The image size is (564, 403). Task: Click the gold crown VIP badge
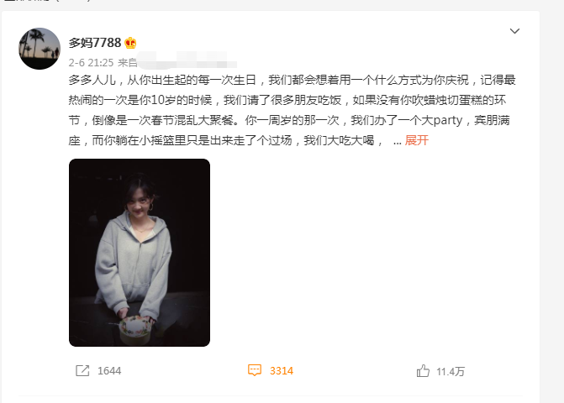130,43
